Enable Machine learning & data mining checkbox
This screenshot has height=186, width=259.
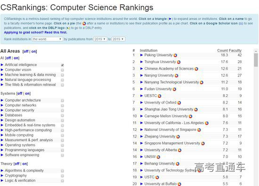tap(63, 75)
